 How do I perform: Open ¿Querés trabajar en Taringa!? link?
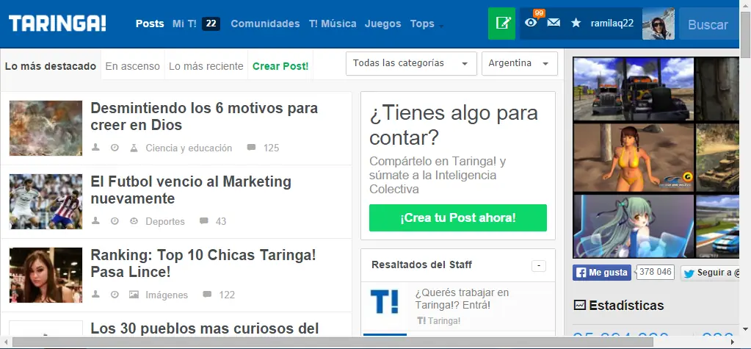pyautogui.click(x=462, y=298)
